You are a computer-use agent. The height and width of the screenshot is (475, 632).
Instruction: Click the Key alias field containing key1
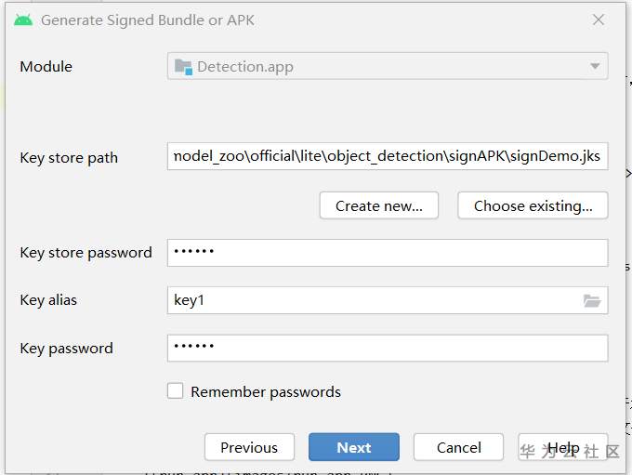tap(372, 300)
